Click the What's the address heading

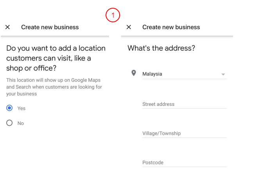click(x=161, y=48)
